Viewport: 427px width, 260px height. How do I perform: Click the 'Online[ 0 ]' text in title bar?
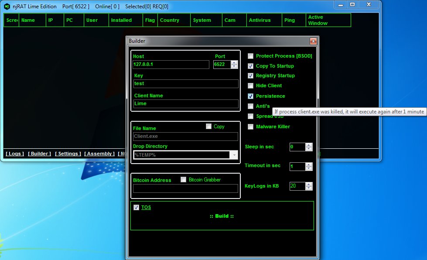coord(107,7)
